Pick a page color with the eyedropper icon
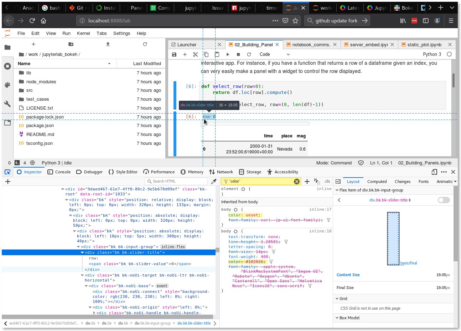This screenshot has width=461, height=331. [x=214, y=181]
